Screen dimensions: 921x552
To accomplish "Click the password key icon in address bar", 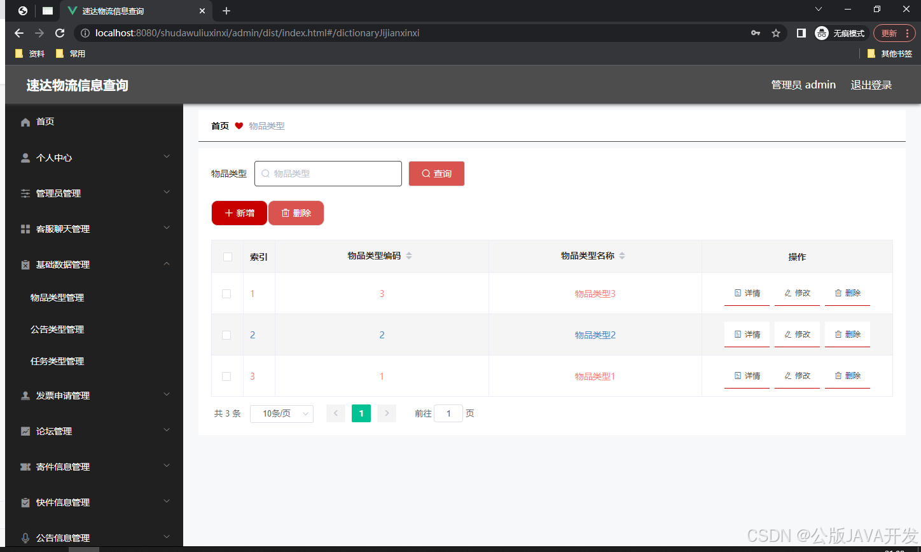I will tap(756, 33).
